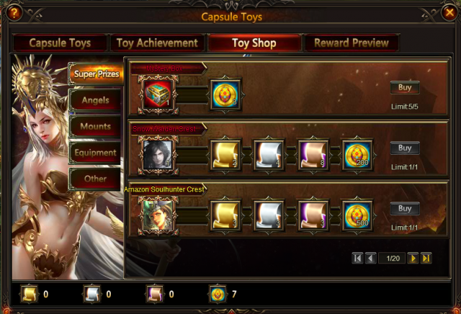The width and height of the screenshot is (461, 314).
Task: Buy the Mystery Box
Action: point(405,88)
